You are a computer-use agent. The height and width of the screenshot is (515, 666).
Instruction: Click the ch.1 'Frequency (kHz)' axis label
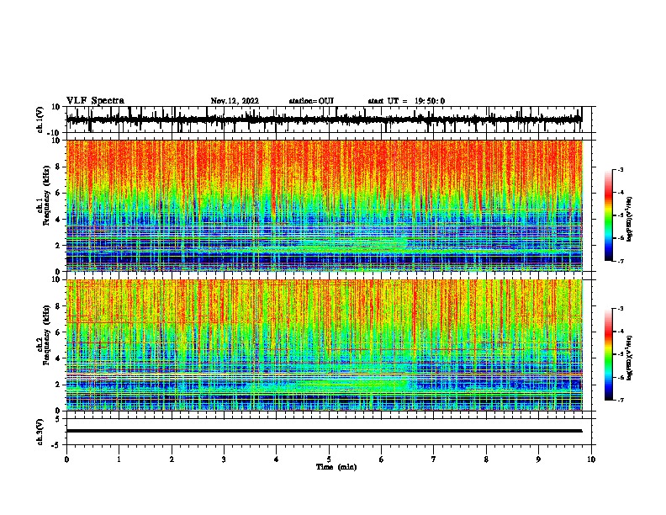(46, 195)
